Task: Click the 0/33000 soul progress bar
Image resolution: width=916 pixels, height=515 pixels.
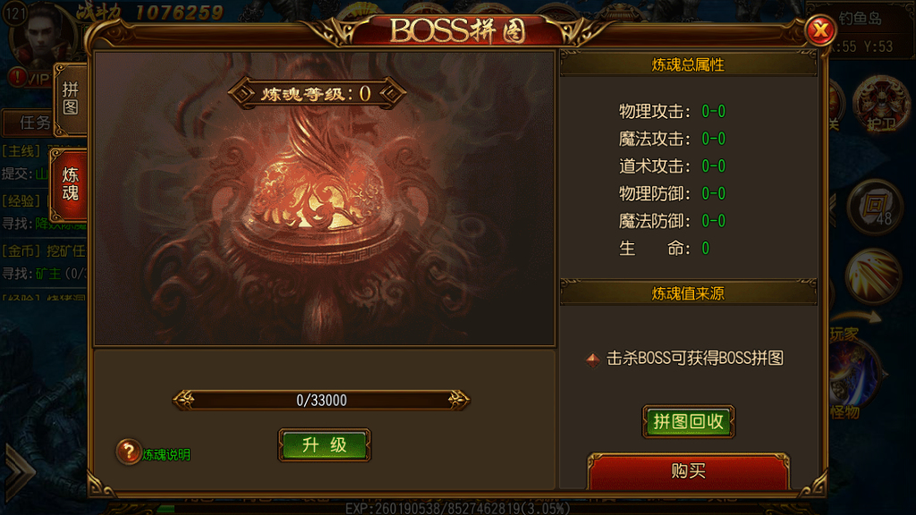Action: 321,400
